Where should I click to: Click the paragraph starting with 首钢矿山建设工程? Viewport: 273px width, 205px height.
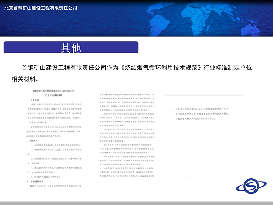132,73
